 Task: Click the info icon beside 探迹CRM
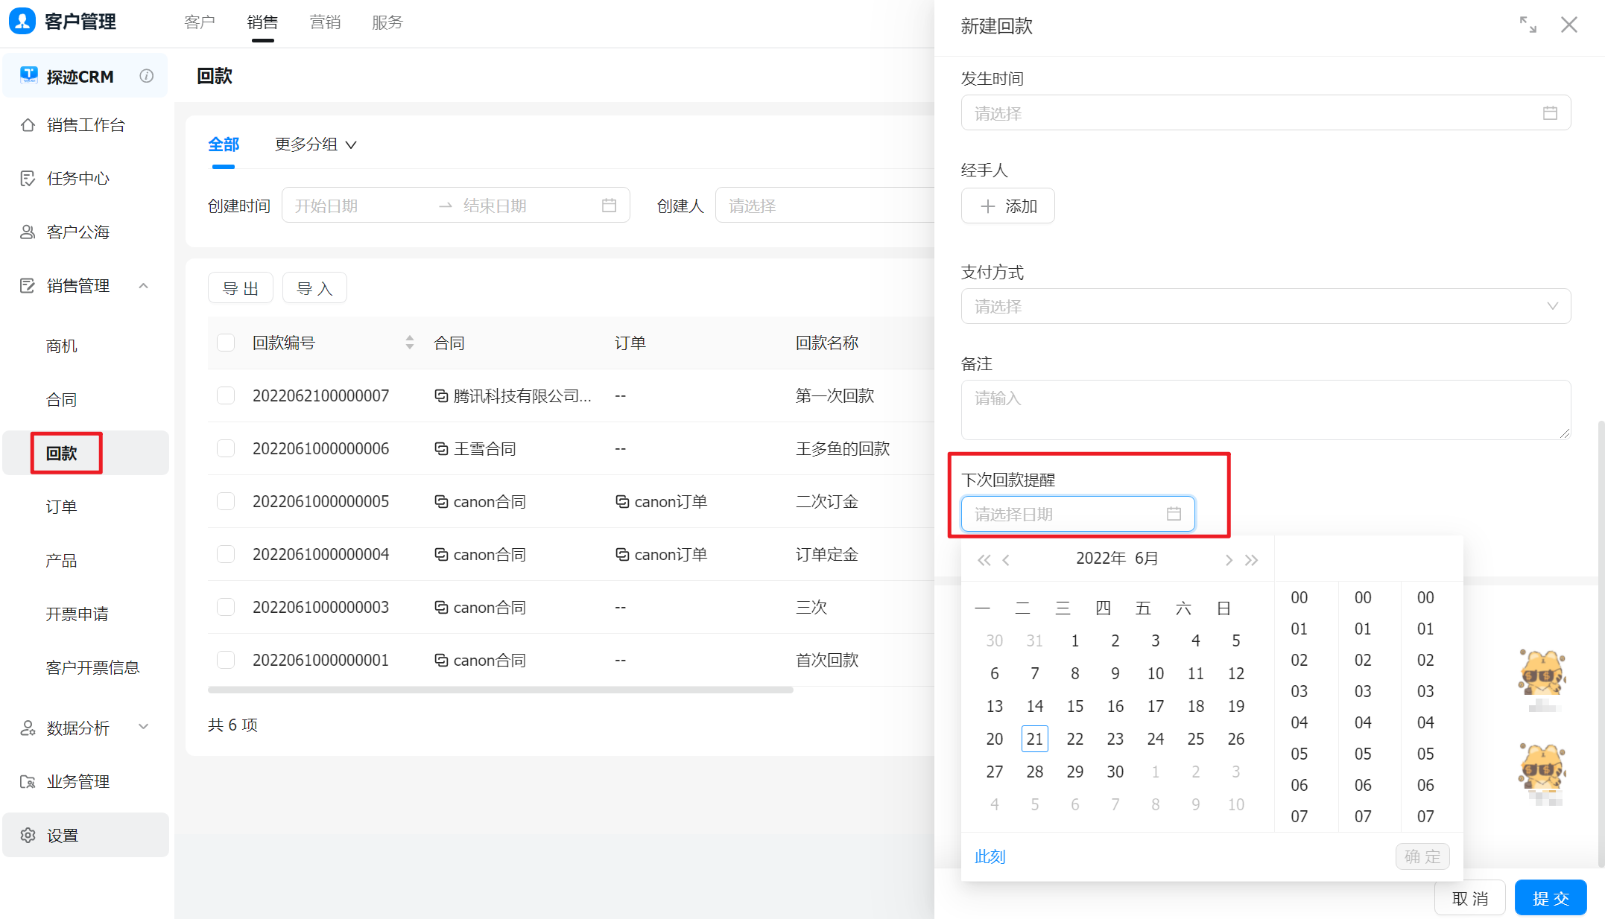(x=147, y=76)
